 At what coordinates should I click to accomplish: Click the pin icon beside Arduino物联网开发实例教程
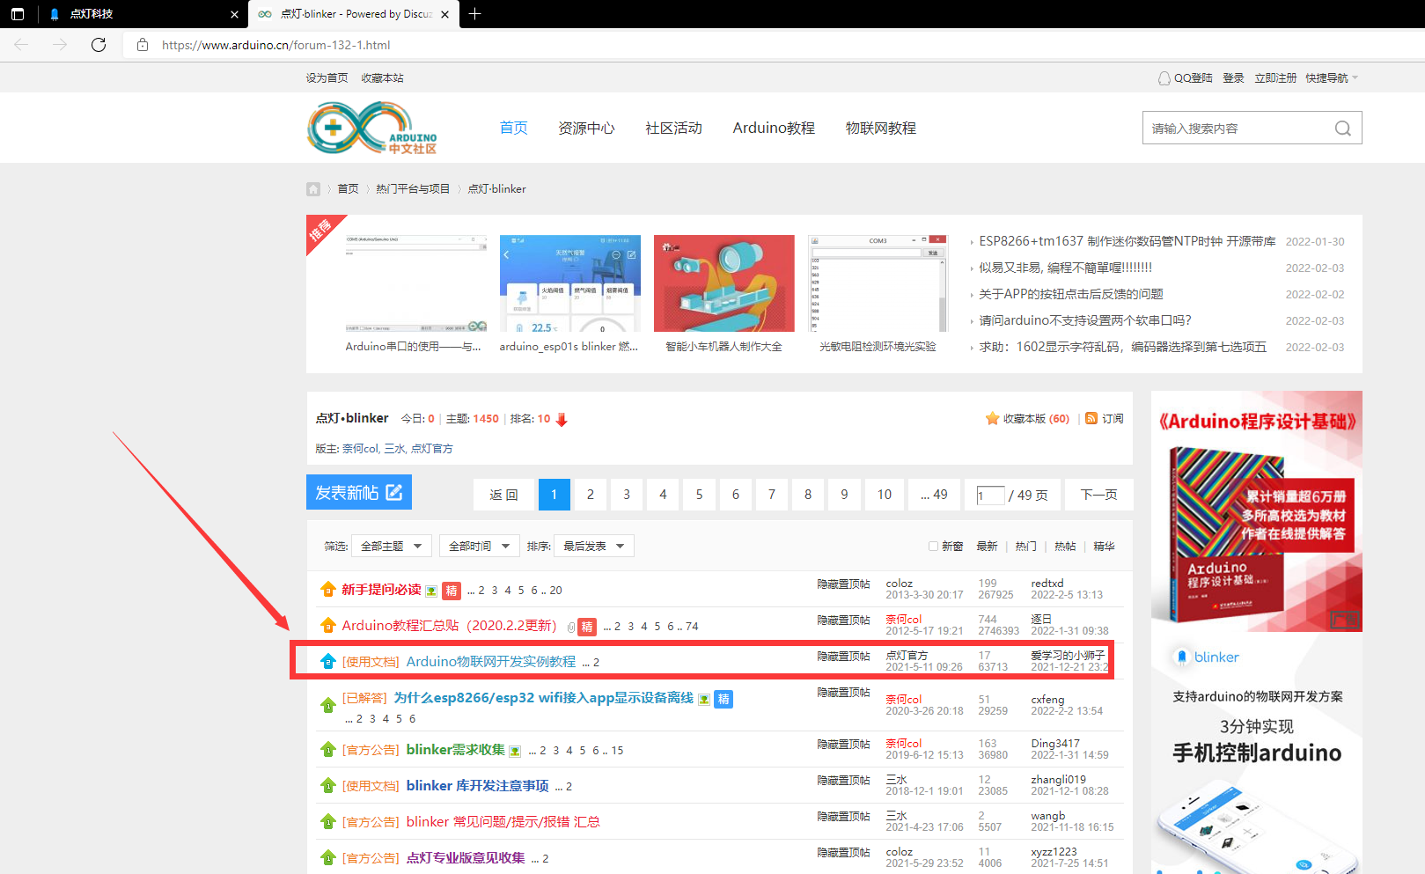327,662
